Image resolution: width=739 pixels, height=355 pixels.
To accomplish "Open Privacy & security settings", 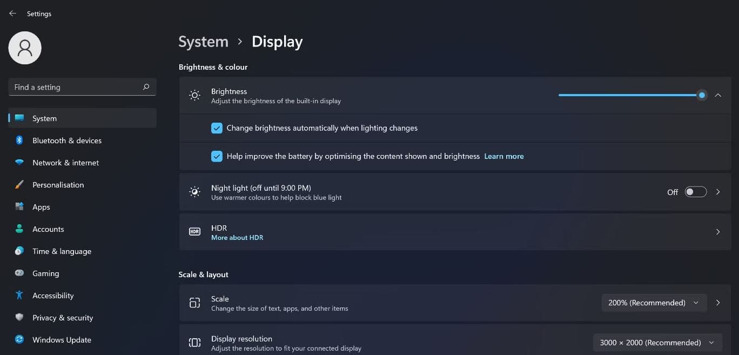I will point(83,317).
